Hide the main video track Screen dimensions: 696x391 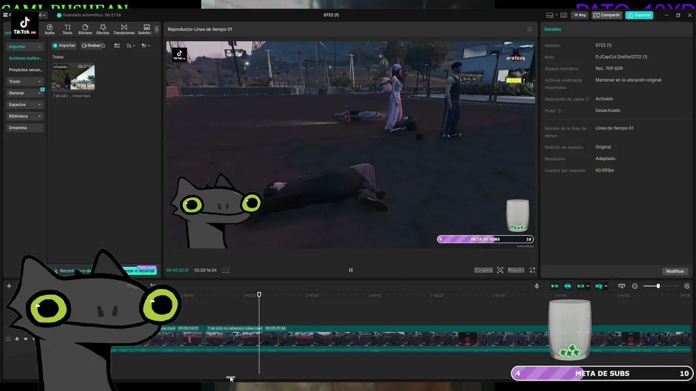coord(25,339)
